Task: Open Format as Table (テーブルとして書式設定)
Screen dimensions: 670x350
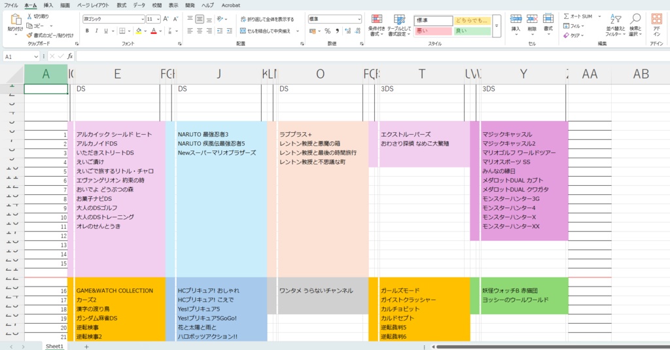Action: [399, 26]
